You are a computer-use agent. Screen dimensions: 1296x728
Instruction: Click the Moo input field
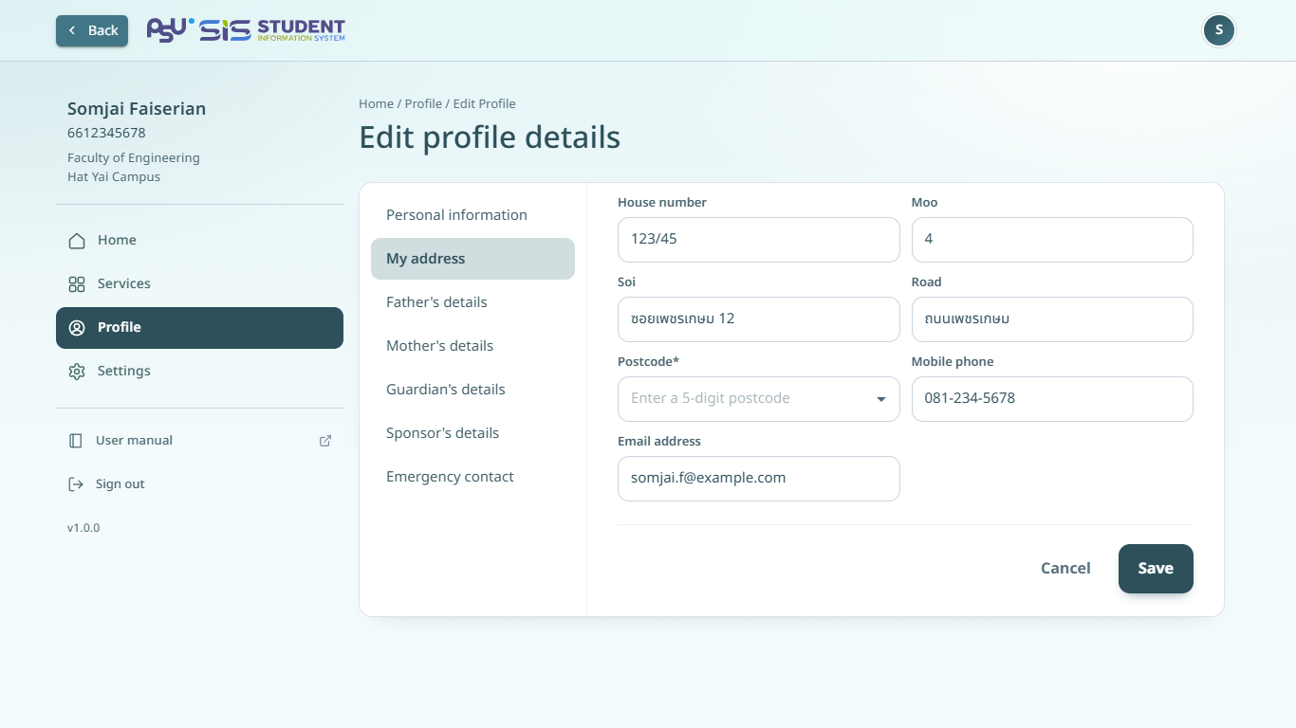tap(1052, 240)
